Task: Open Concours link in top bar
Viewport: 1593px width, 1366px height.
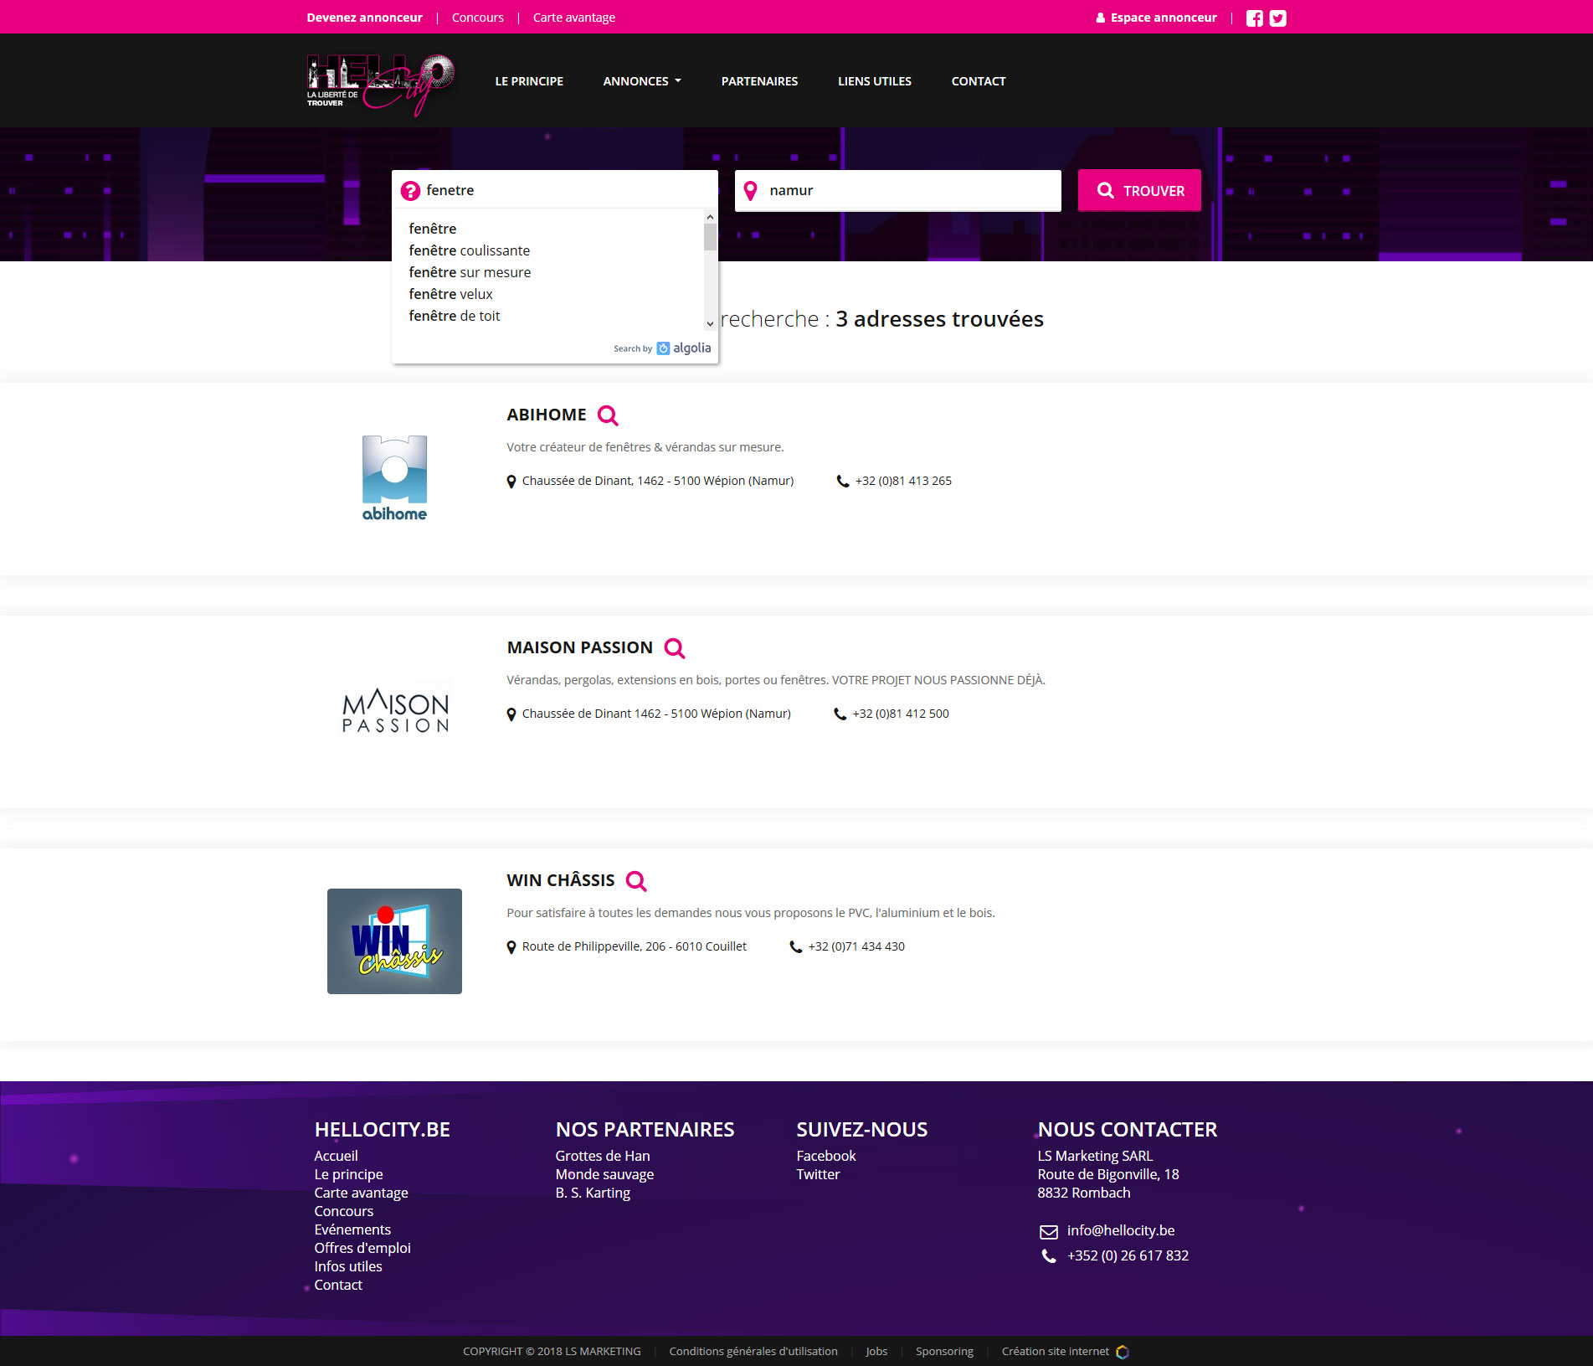Action: point(478,18)
